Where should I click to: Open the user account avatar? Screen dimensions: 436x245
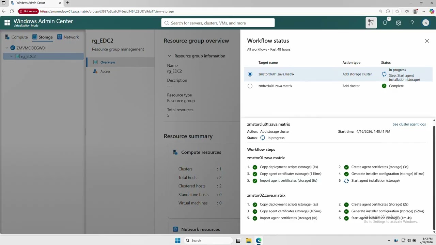click(425, 23)
